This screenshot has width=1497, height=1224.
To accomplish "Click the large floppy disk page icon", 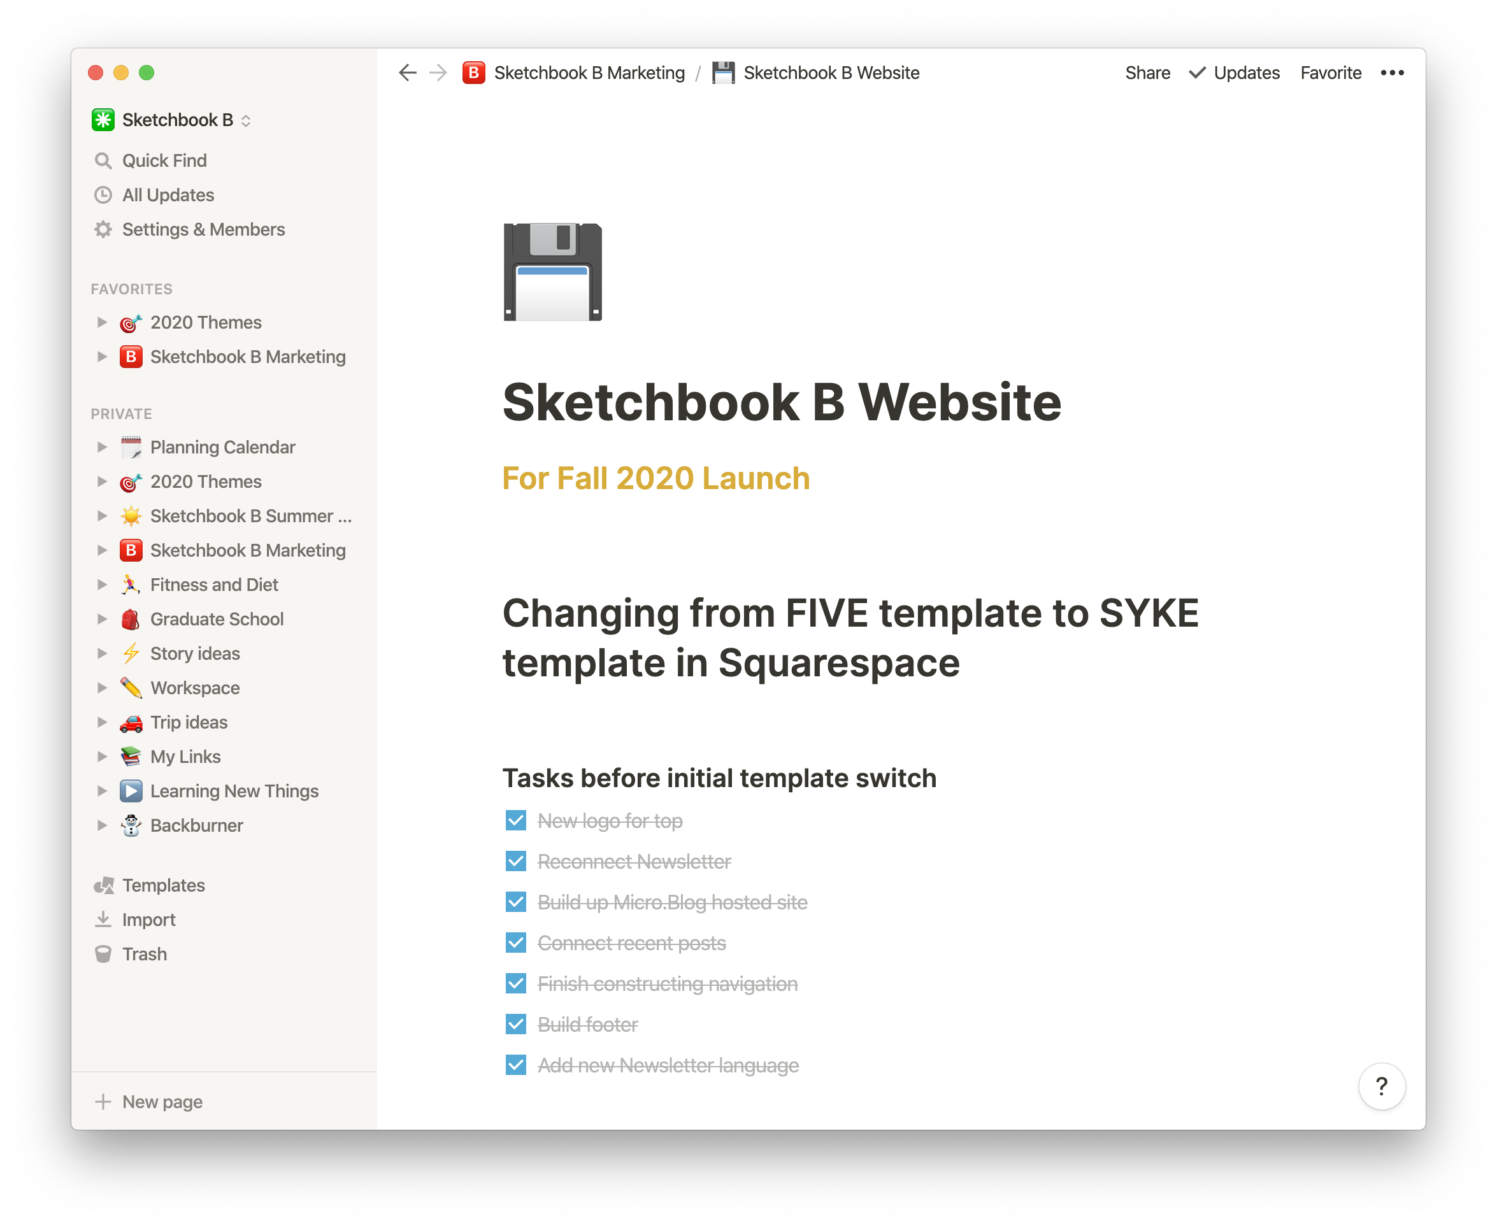I will [x=552, y=271].
